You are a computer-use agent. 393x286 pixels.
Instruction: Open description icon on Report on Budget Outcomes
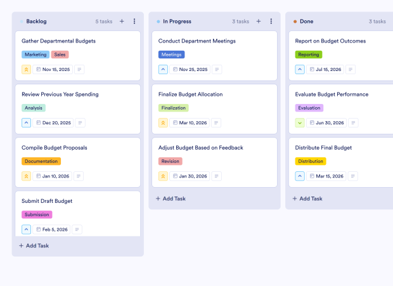pos(351,70)
